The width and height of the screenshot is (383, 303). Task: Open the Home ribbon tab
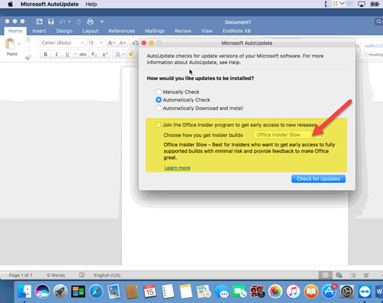coord(15,31)
